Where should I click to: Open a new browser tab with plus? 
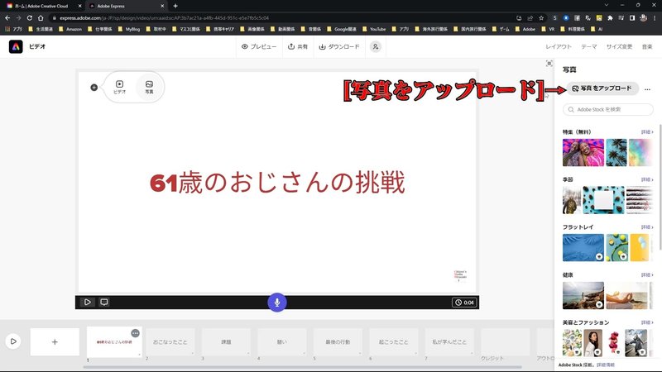click(x=175, y=6)
